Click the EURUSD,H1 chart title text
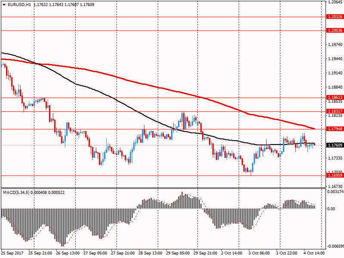This screenshot has width=344, height=258. point(19,5)
